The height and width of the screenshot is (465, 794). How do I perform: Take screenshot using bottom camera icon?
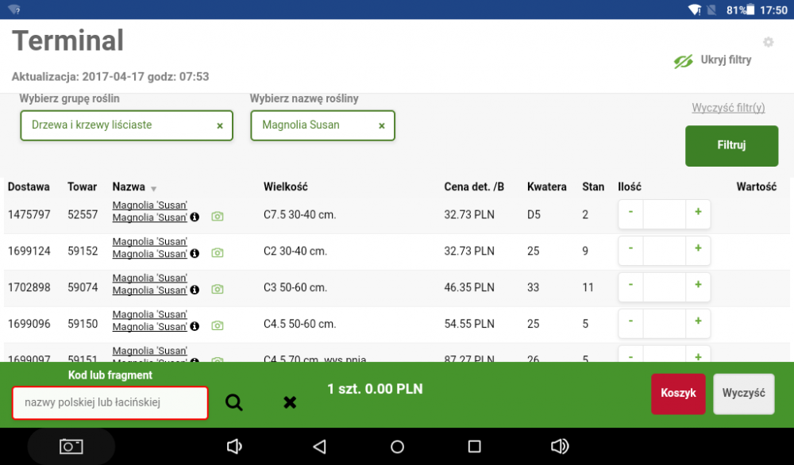point(71,447)
